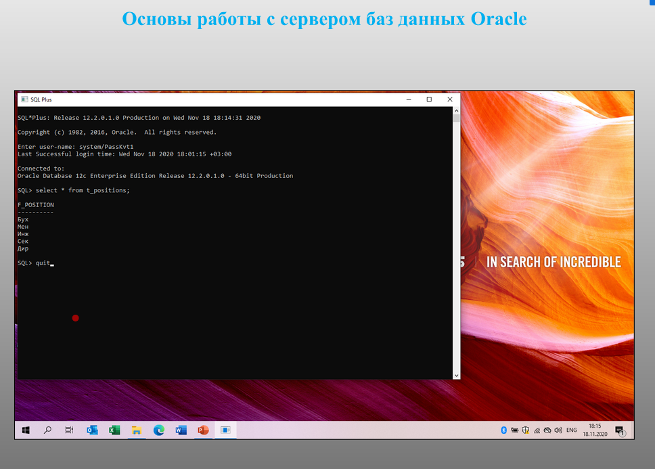Click the 'Бух' result row
This screenshot has height=469, width=655.
pos(23,220)
